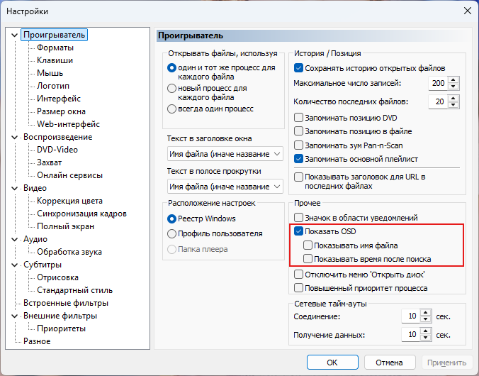Enable Запоминать позицию в файле

tap(298, 131)
